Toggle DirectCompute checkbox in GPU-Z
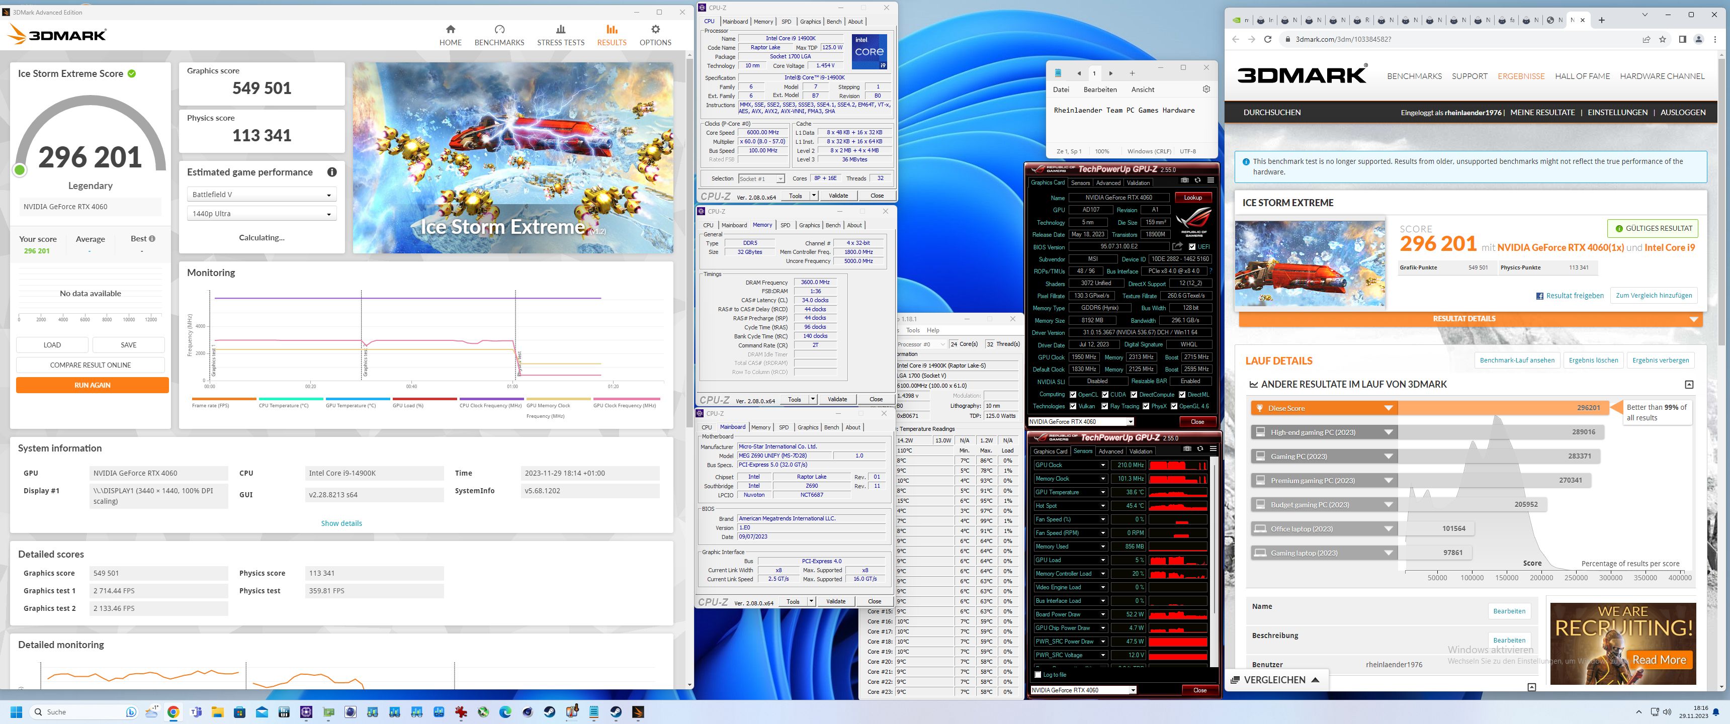Image resolution: width=1730 pixels, height=724 pixels. click(1134, 394)
